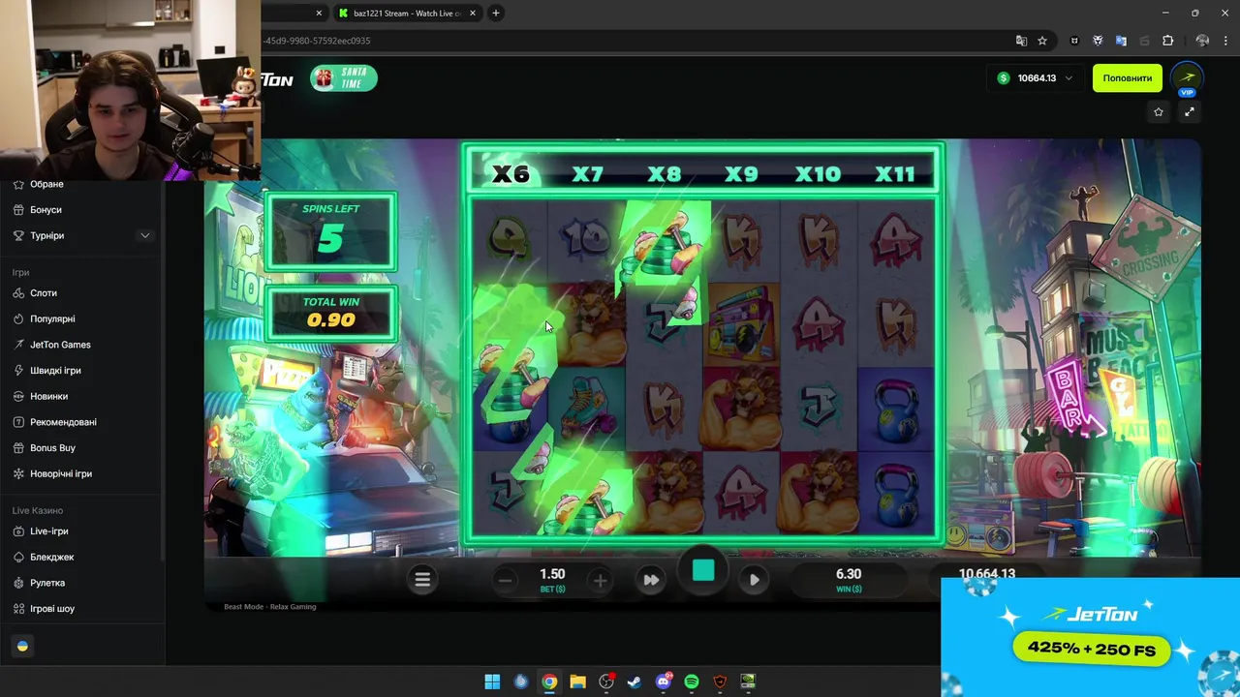Screen dimensions: 1240x697
Task: Click the X6 multiplier header
Action: pos(511,174)
